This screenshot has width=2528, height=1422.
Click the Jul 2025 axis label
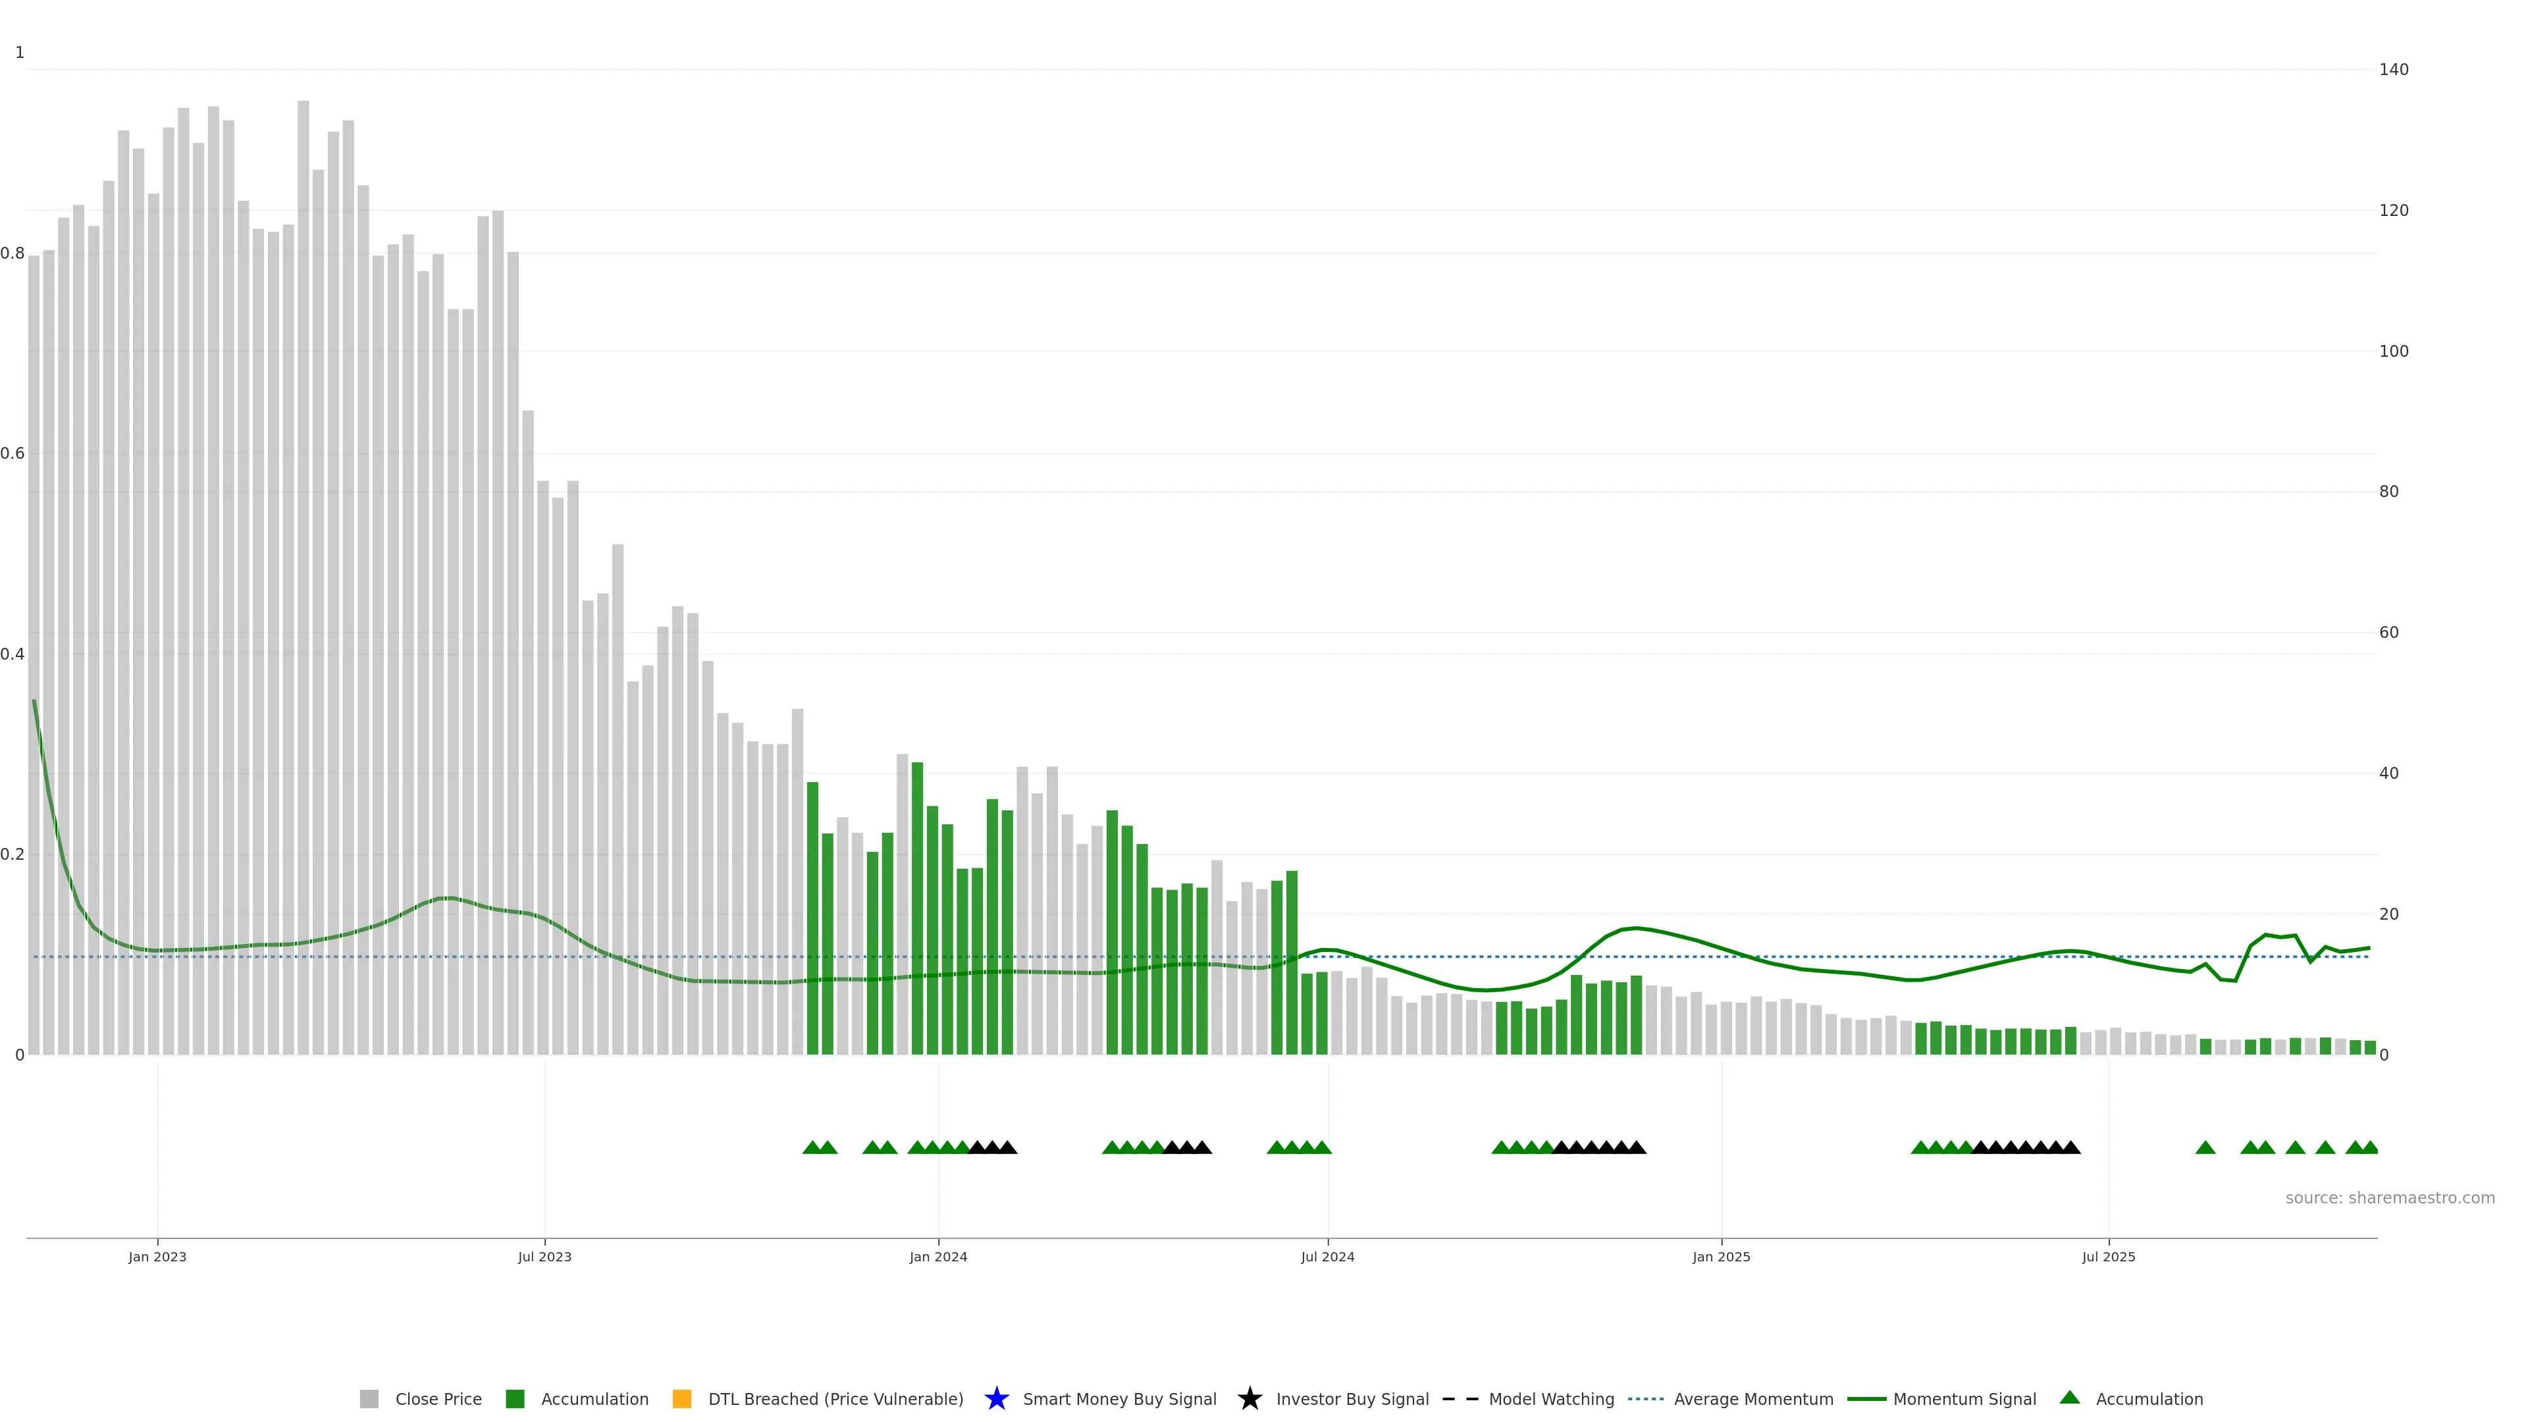click(x=2108, y=1256)
